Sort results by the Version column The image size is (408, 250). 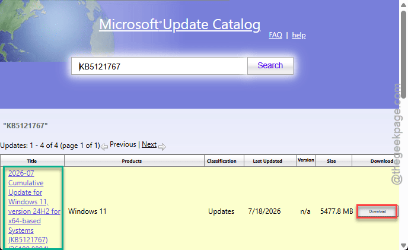click(306, 160)
